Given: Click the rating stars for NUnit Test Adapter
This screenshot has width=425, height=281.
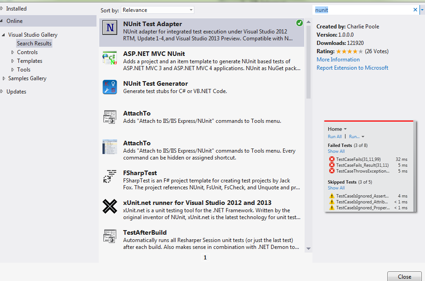Looking at the screenshot, I should point(349,51).
